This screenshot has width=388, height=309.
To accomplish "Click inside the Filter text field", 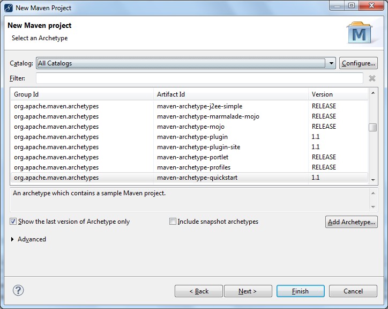I will (199, 78).
